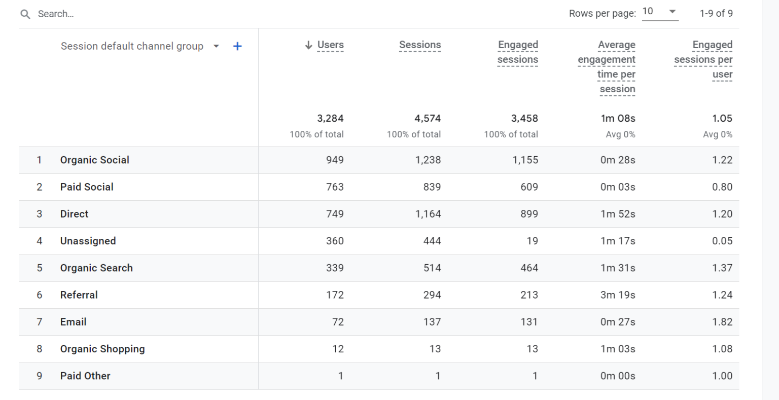The image size is (779, 400).
Task: Sort by the Users column header
Action: [x=331, y=45]
